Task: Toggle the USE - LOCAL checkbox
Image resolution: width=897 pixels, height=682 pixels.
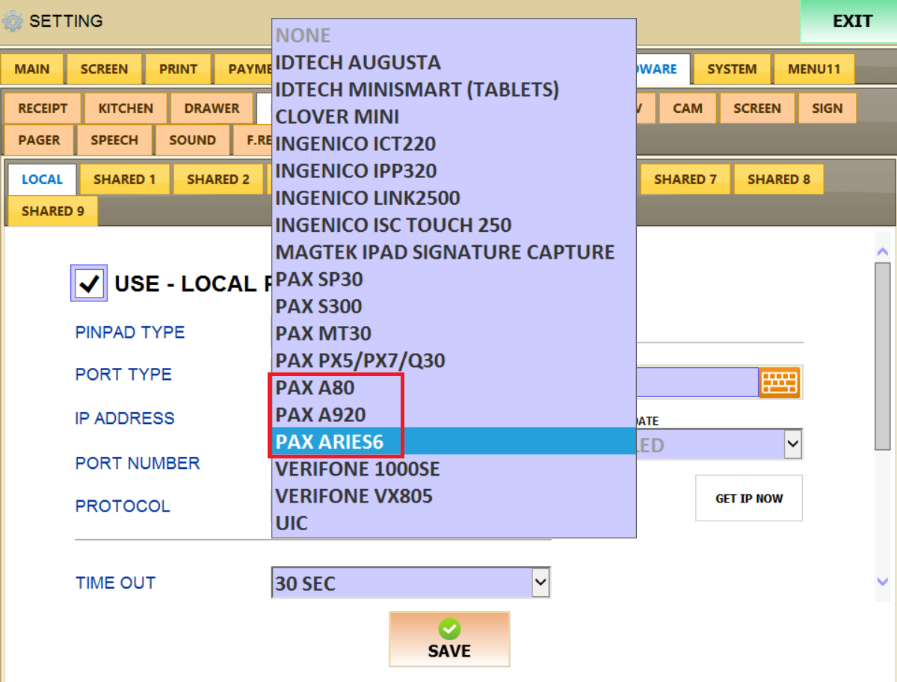Action: click(x=89, y=283)
